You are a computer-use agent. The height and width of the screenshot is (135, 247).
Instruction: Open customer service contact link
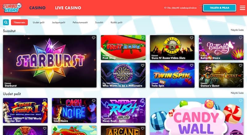[180, 8]
